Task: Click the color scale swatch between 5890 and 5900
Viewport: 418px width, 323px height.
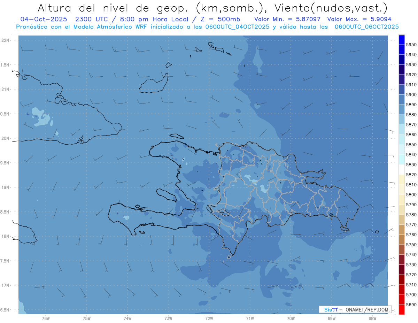Action: click(402, 100)
